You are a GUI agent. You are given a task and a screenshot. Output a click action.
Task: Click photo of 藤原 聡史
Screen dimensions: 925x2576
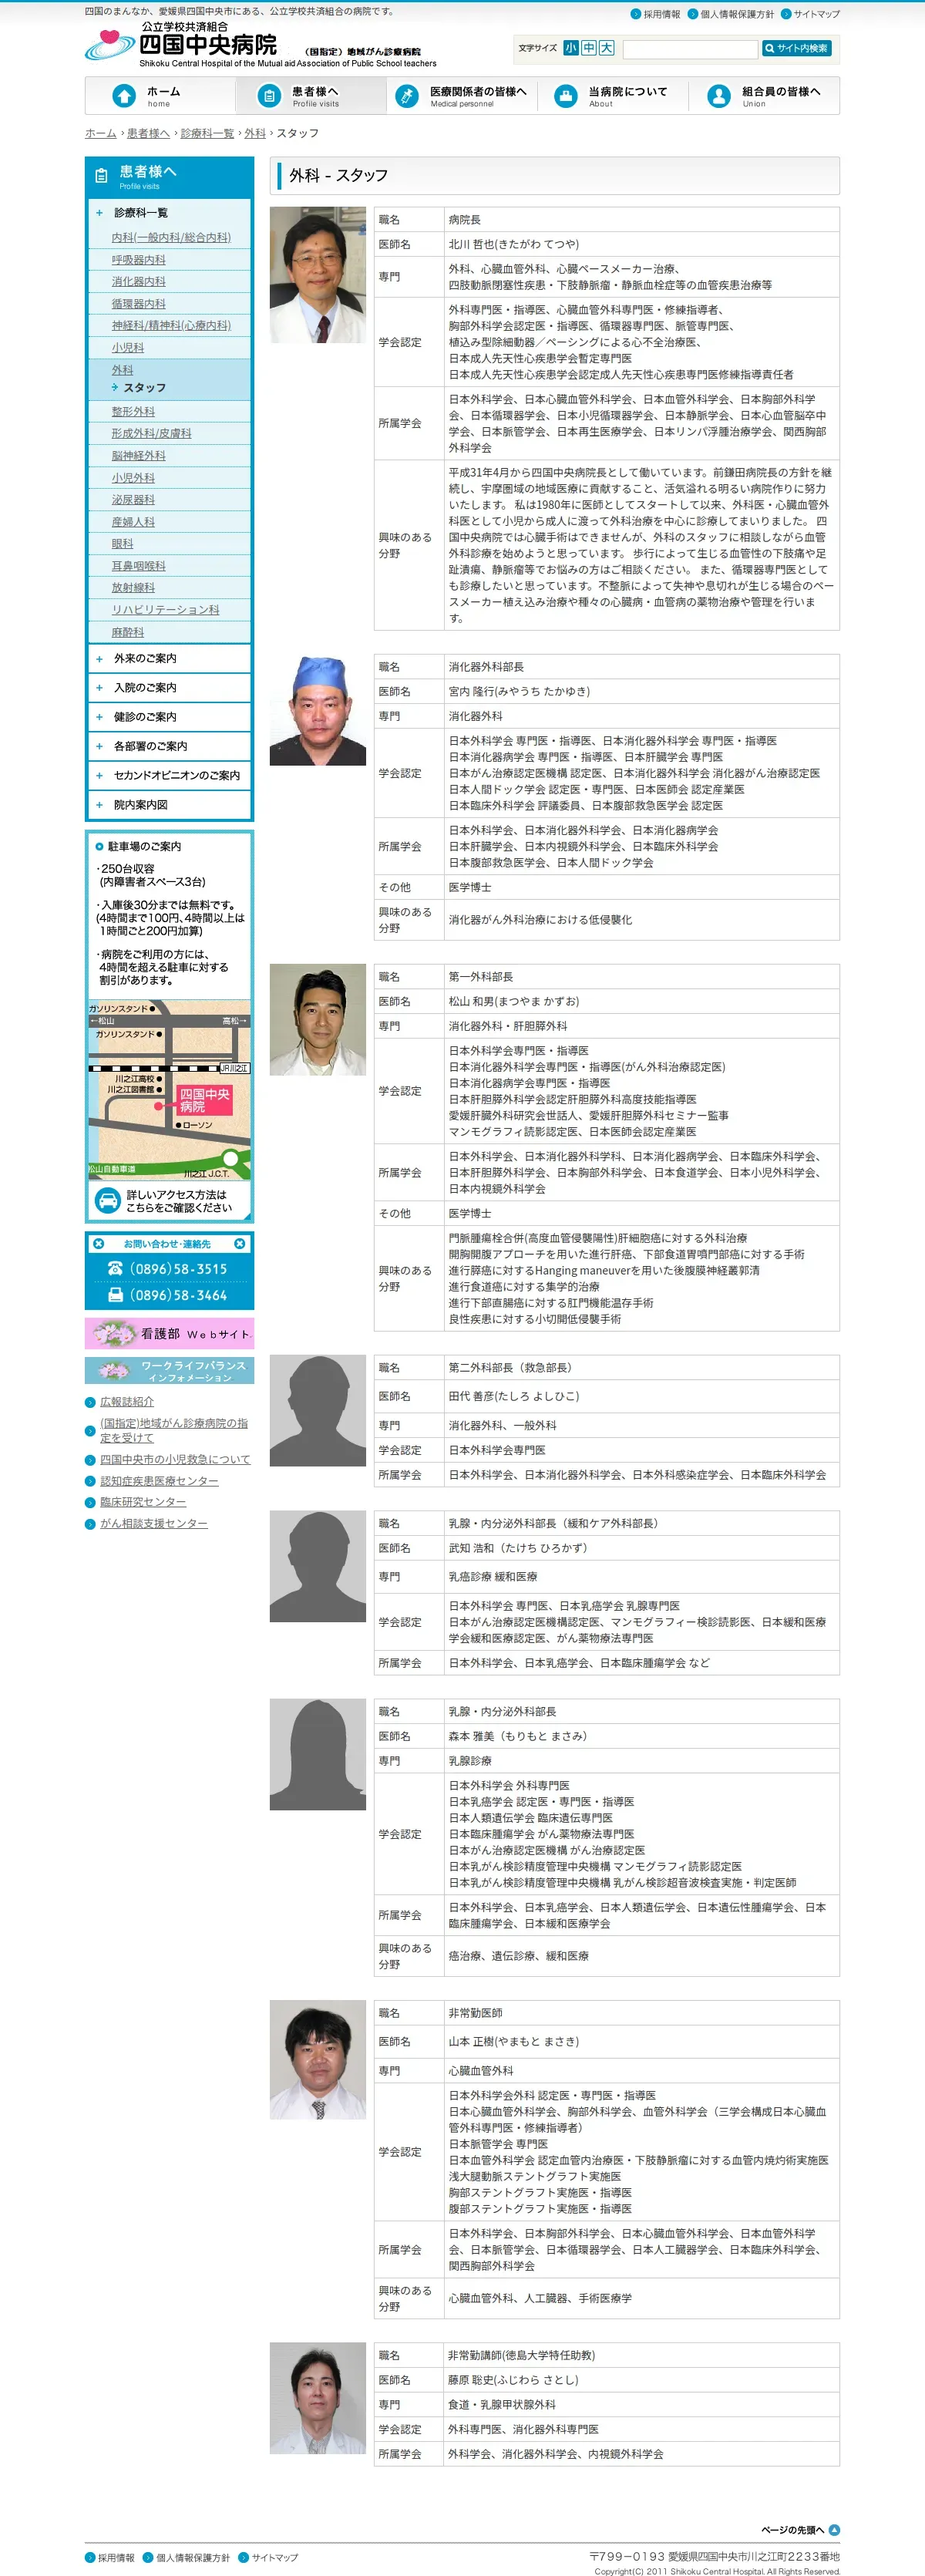(x=318, y=2399)
